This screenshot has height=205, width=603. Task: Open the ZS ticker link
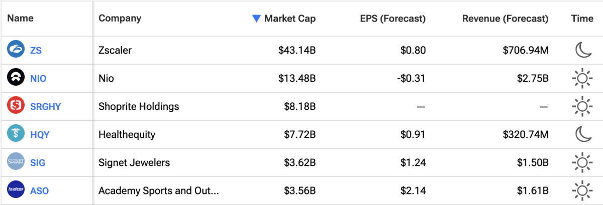click(36, 51)
